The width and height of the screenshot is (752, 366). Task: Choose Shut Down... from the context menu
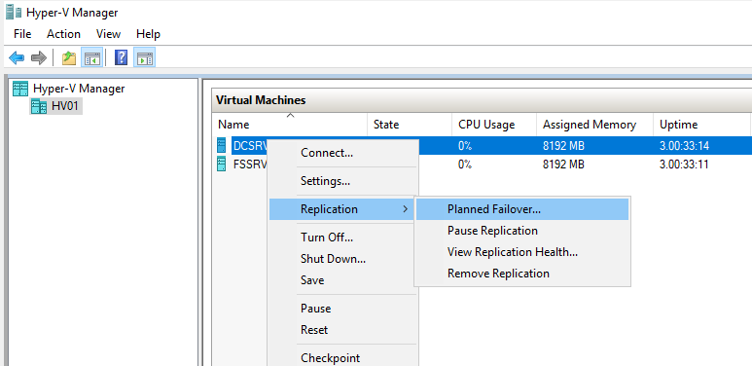(343, 259)
